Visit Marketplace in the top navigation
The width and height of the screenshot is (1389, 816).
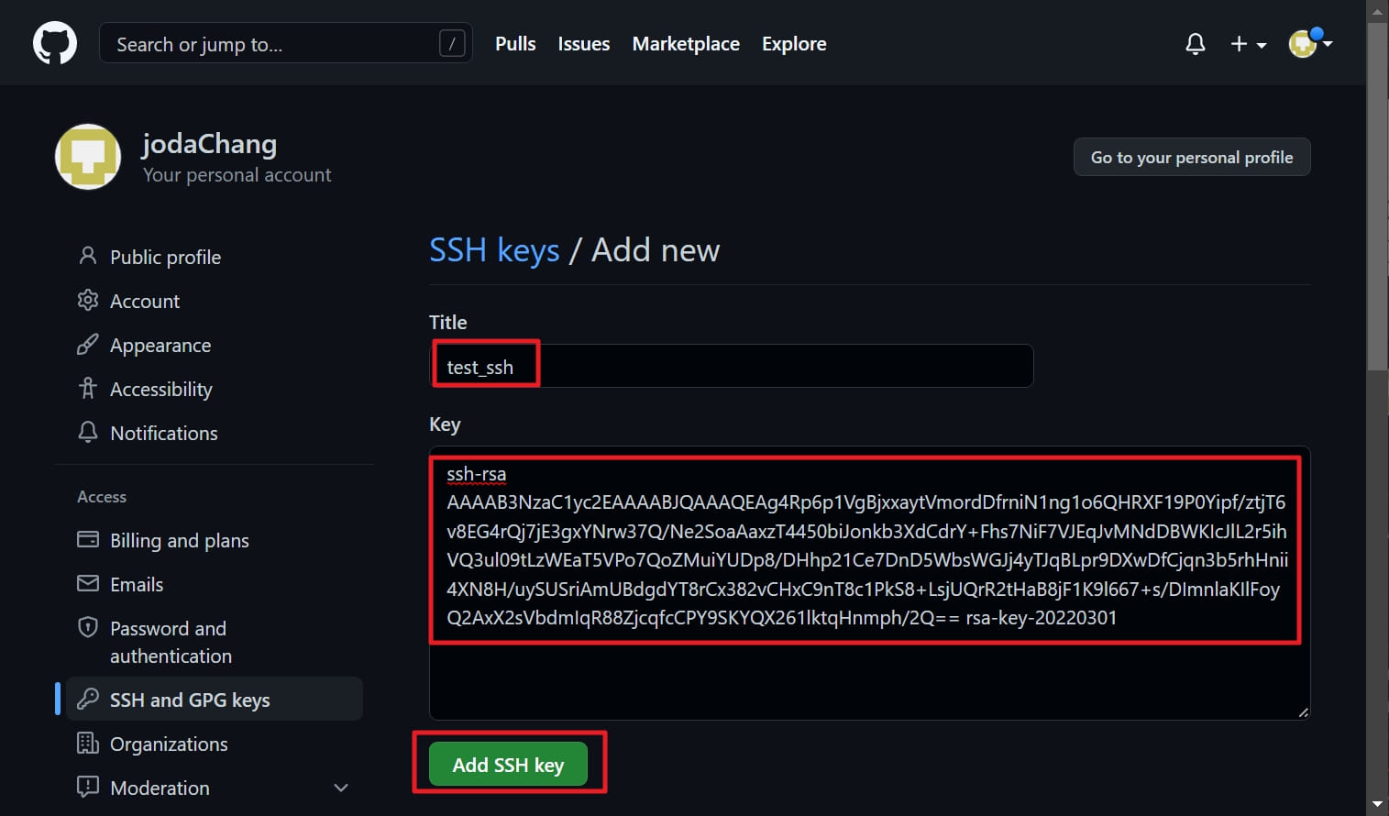[686, 44]
